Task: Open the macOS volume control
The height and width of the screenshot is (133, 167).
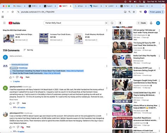Action: (x=135, y=1)
